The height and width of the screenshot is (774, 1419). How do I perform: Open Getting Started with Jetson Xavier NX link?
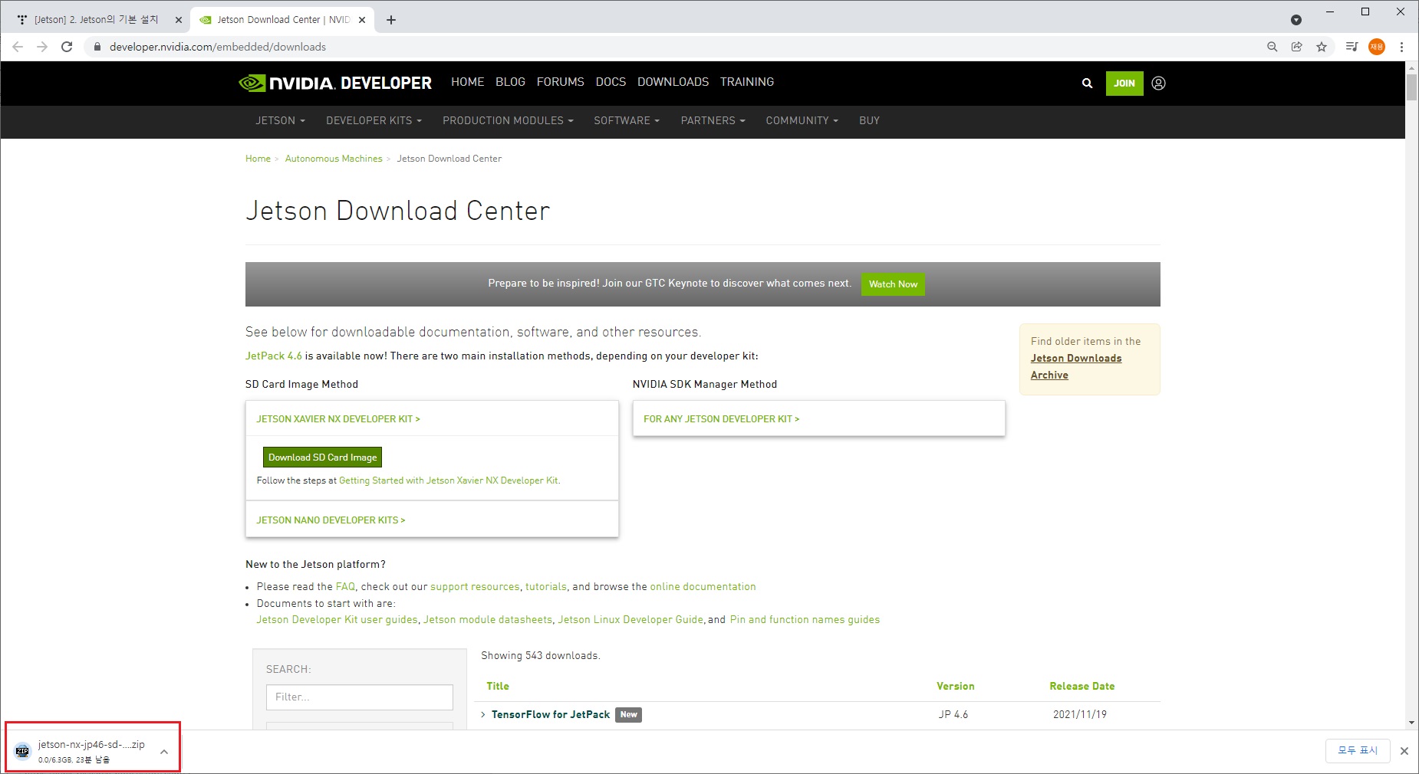click(x=449, y=480)
